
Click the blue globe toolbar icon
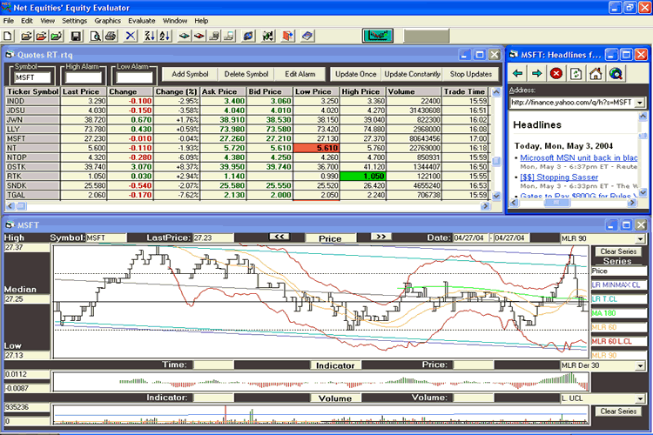click(248, 37)
